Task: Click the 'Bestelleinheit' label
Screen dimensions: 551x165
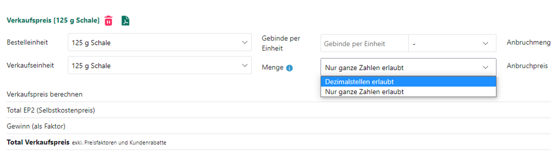Action: pyautogui.click(x=27, y=42)
